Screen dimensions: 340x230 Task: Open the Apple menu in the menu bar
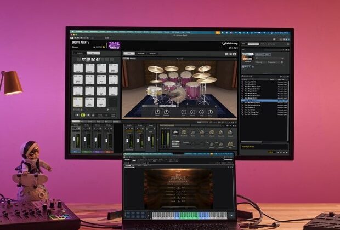pos(73,32)
